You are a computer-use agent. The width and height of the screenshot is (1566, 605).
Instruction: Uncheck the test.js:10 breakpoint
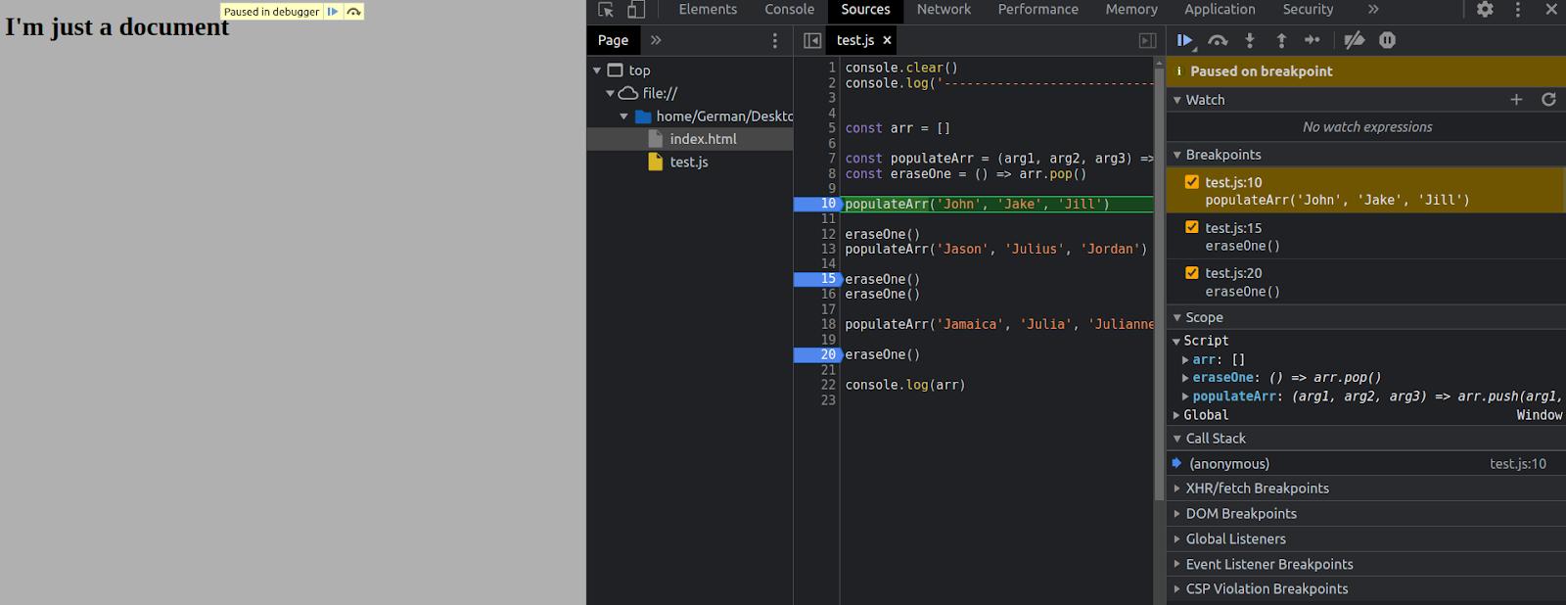[1192, 182]
